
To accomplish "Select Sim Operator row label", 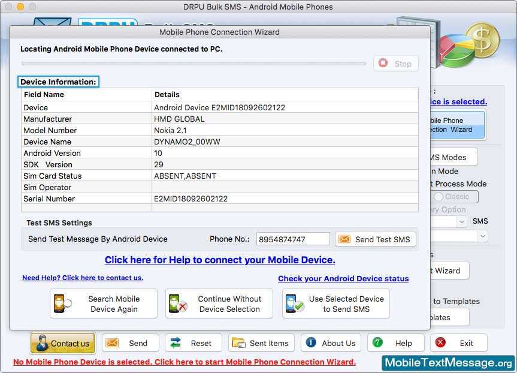I will [x=47, y=188].
